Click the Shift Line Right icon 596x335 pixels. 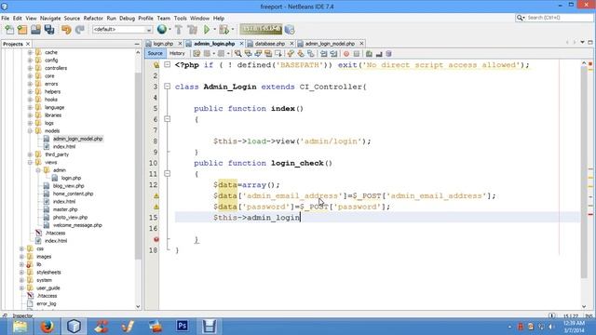pos(333,54)
